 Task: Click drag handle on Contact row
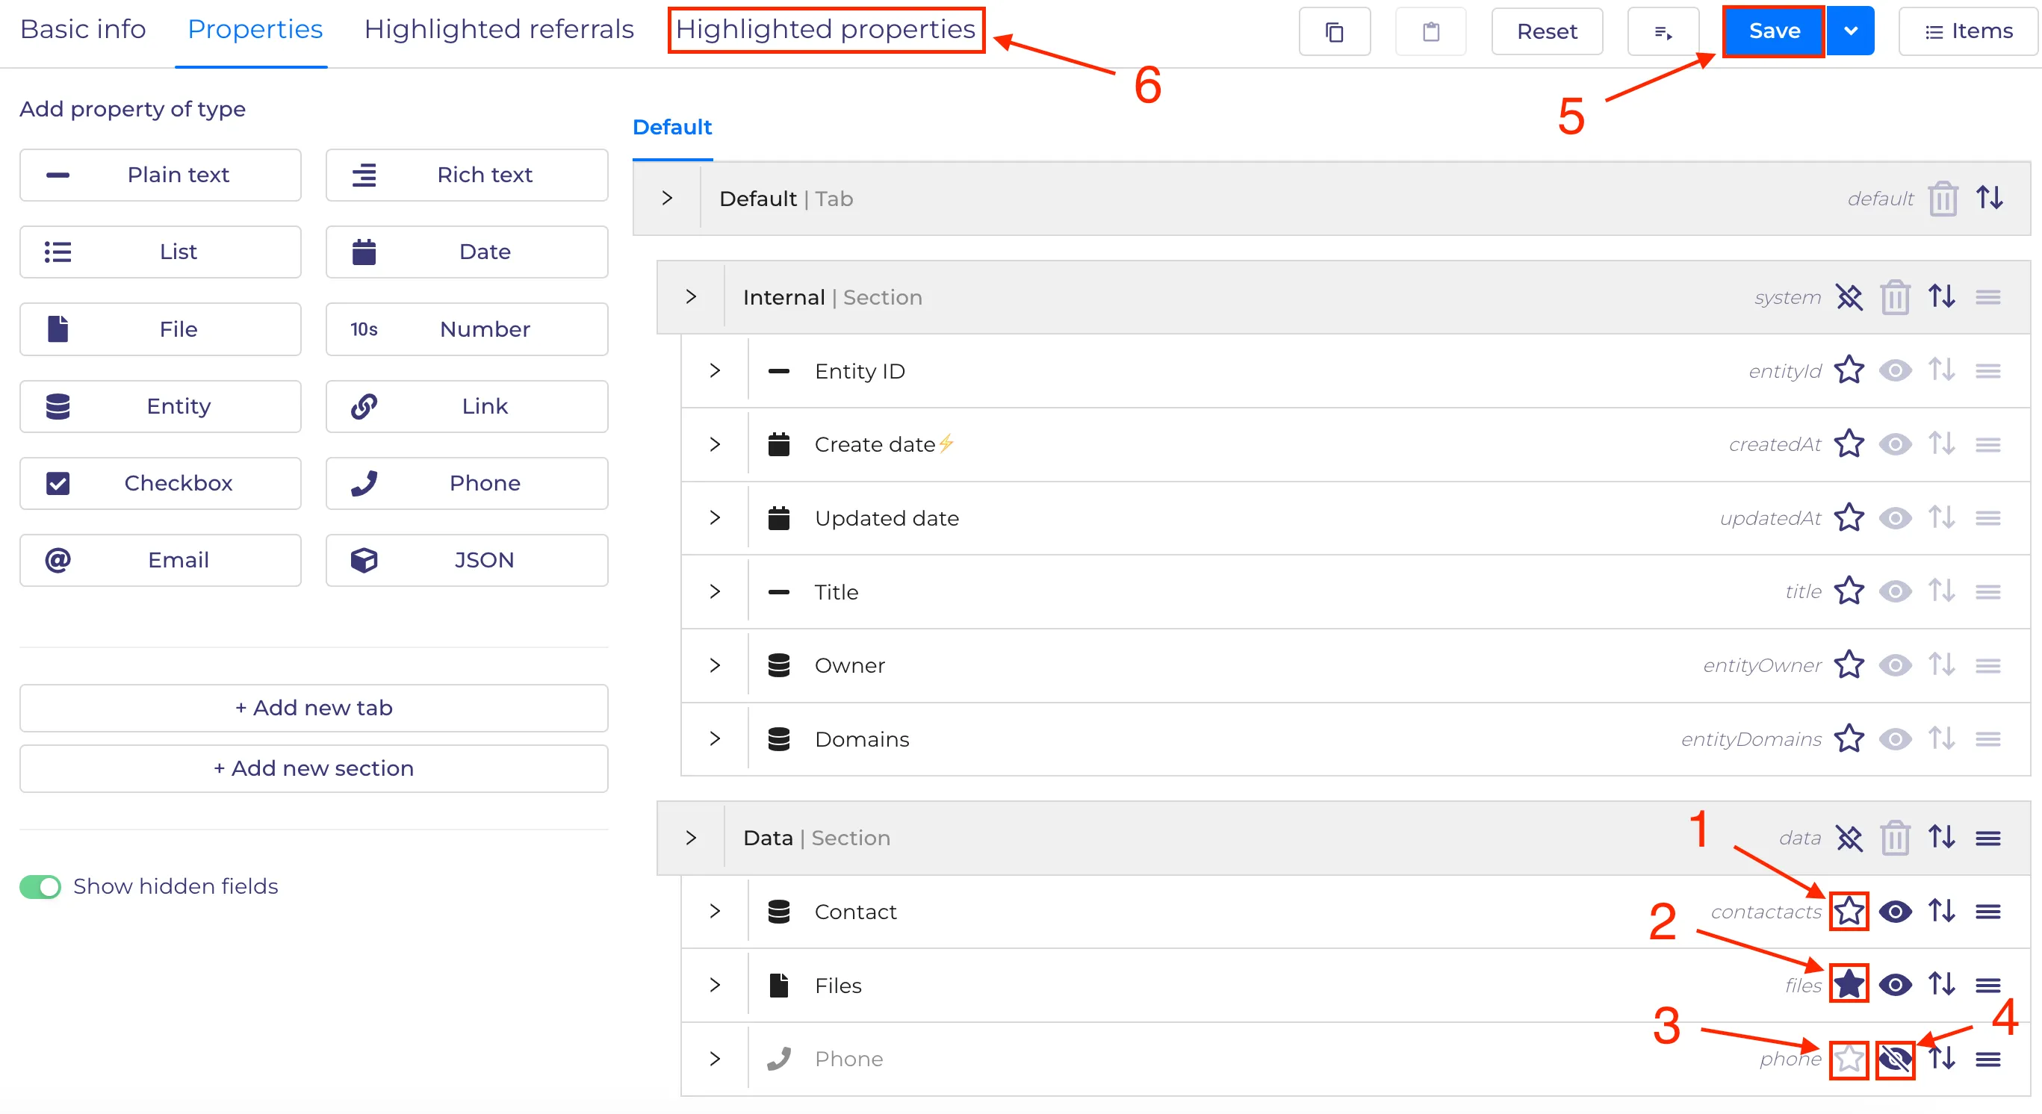pos(1988,912)
